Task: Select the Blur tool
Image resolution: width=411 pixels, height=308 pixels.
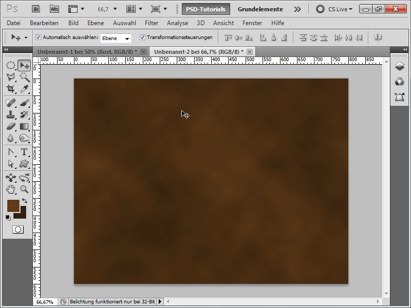Action: pos(10,138)
